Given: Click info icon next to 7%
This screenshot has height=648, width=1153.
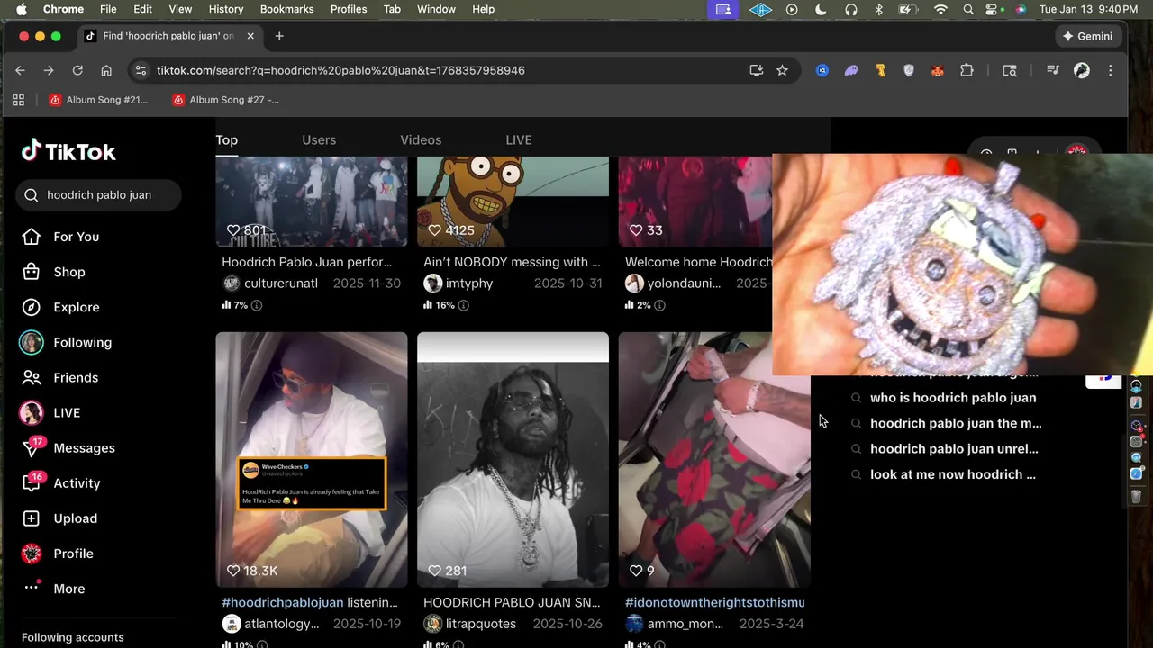Looking at the screenshot, I should click(257, 306).
